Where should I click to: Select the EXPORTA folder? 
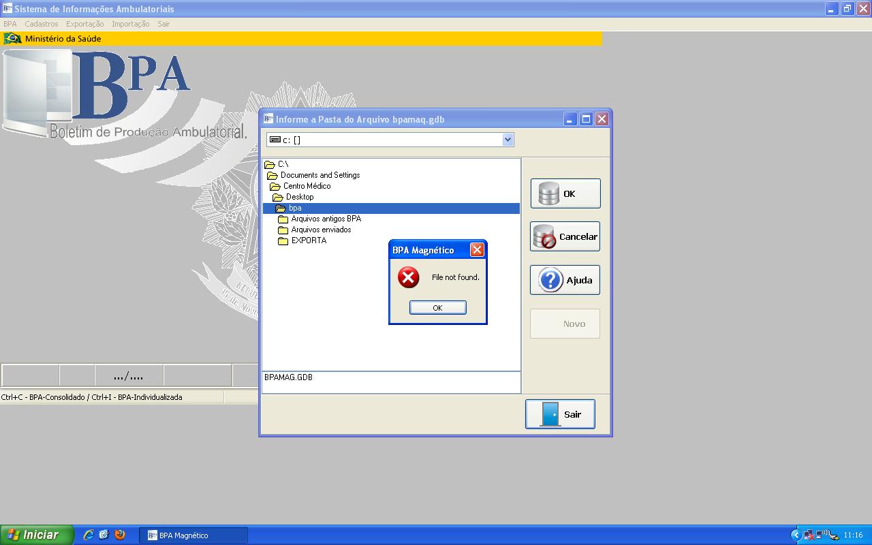coord(309,240)
